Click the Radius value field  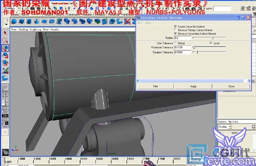click(183, 38)
